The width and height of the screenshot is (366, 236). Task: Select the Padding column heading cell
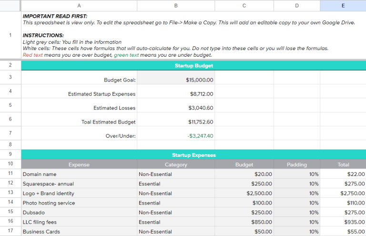297,164
